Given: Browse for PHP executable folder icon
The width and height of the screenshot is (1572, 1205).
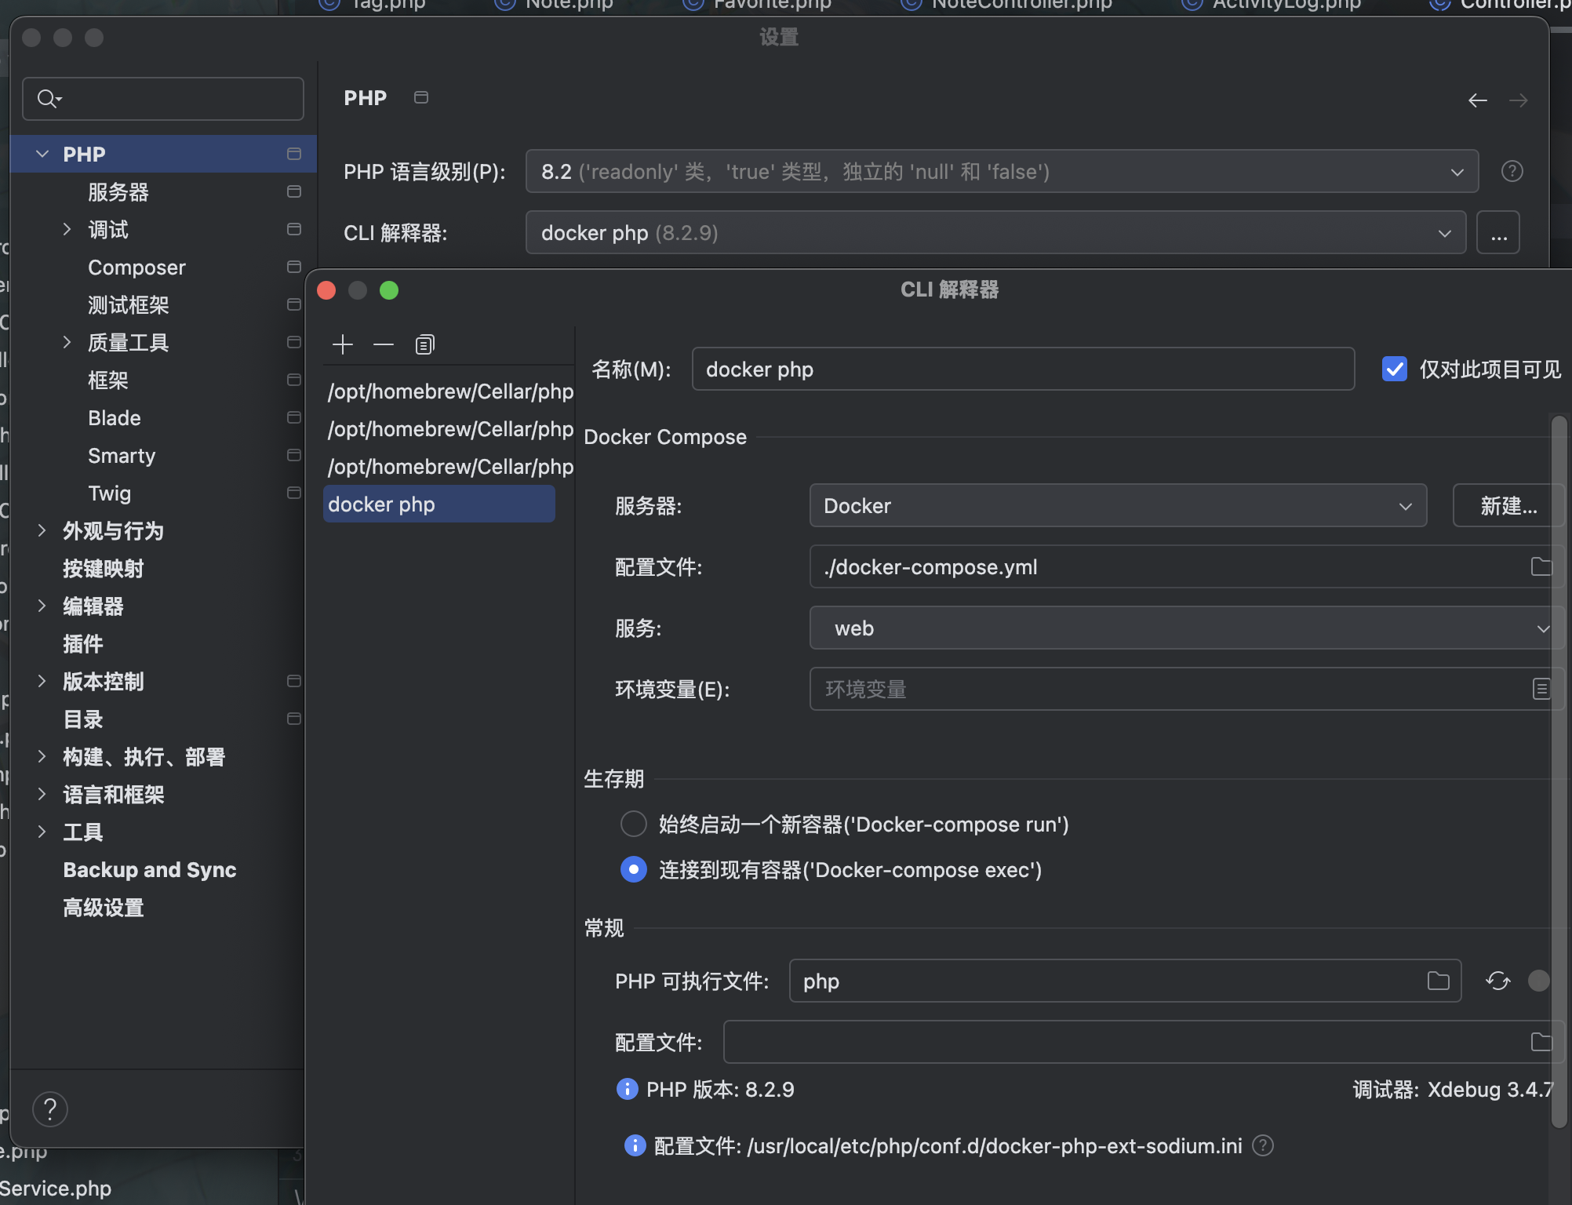Looking at the screenshot, I should (1438, 981).
